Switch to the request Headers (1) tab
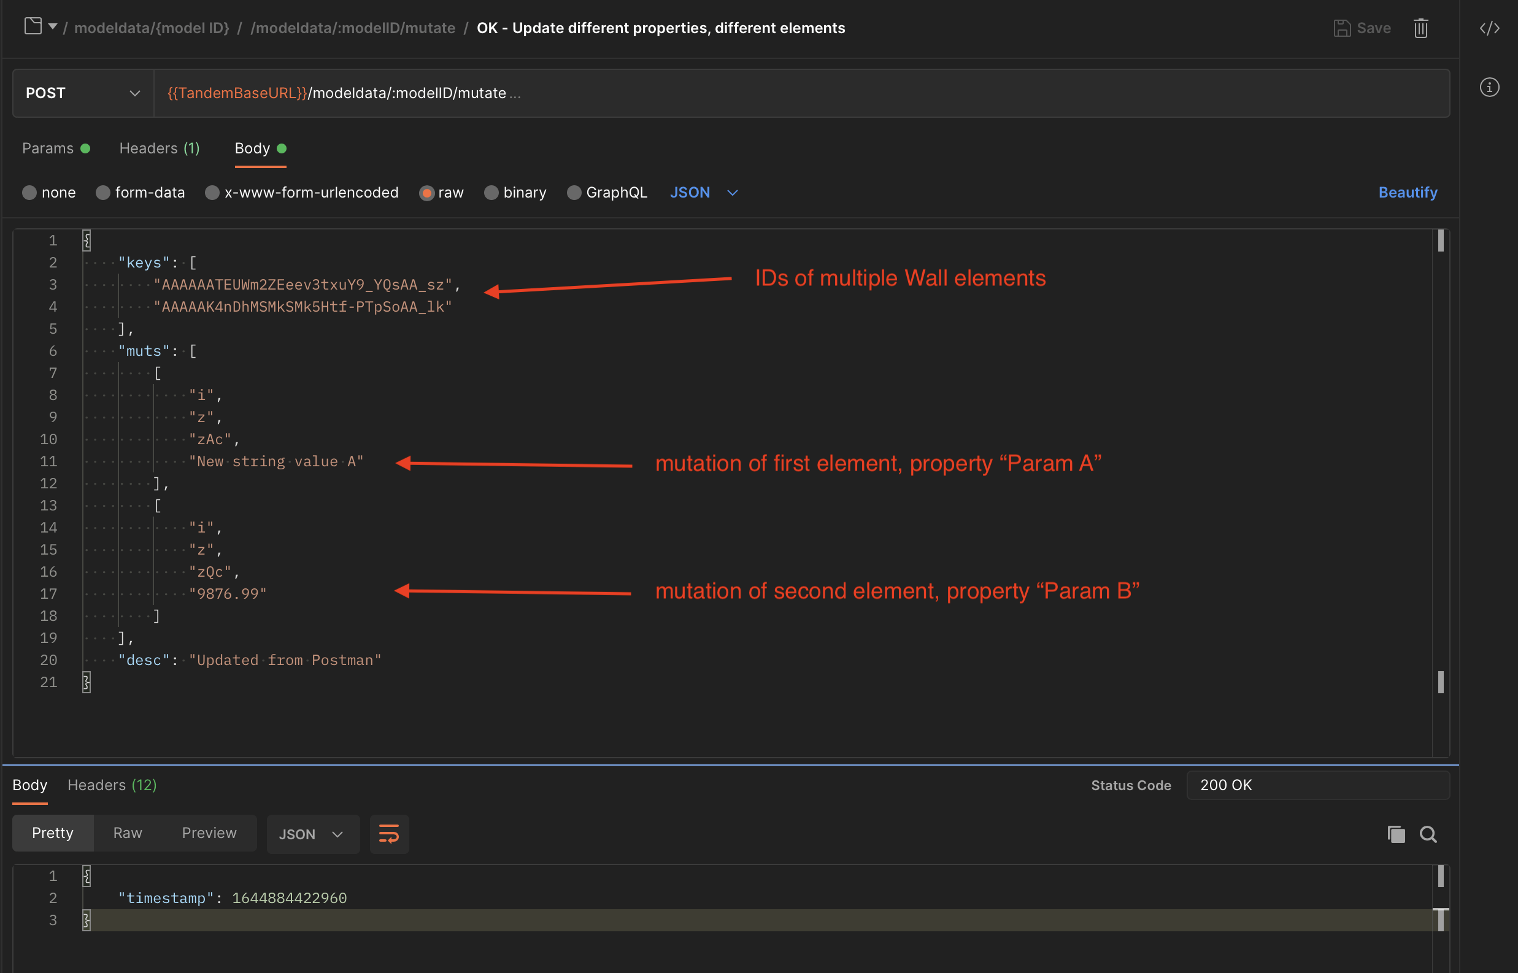Screen dimensions: 1518x973 [x=159, y=148]
